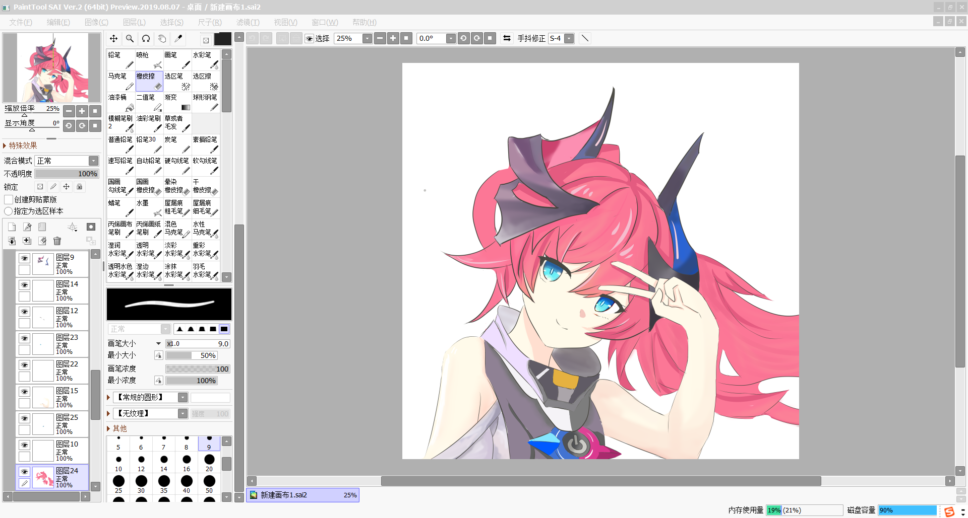Screen dimensions: 968x518
Task: Select the hand pan tool
Action: click(162, 39)
